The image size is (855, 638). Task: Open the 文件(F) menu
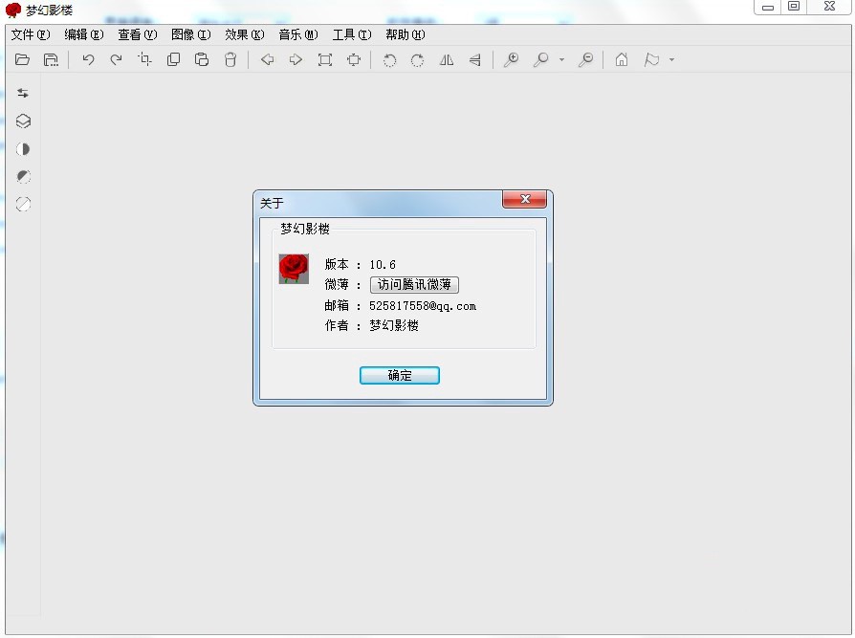[31, 34]
